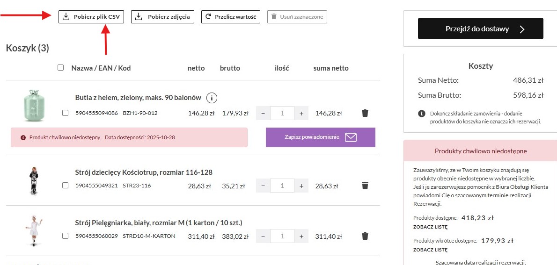Check the box for Butla z helem
557x265 pixels.
click(x=66, y=113)
